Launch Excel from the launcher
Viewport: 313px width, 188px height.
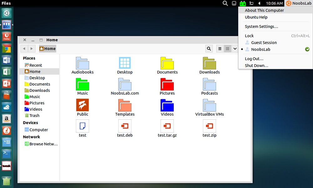pyautogui.click(x=6, y=72)
